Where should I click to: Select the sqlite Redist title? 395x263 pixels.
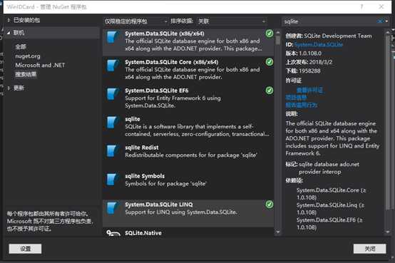click(142, 148)
